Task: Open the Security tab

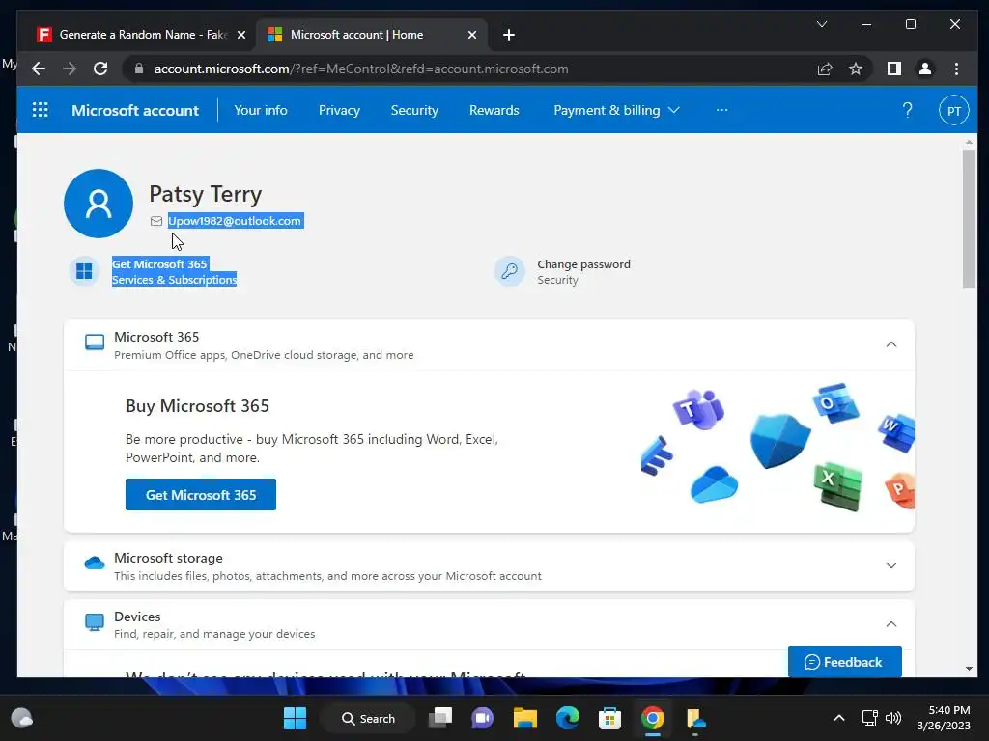Action: 414,110
